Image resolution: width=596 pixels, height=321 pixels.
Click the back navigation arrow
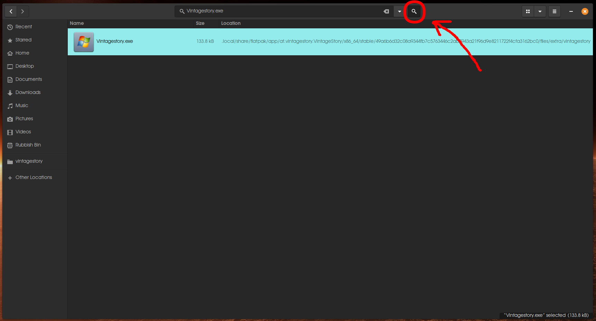[11, 11]
